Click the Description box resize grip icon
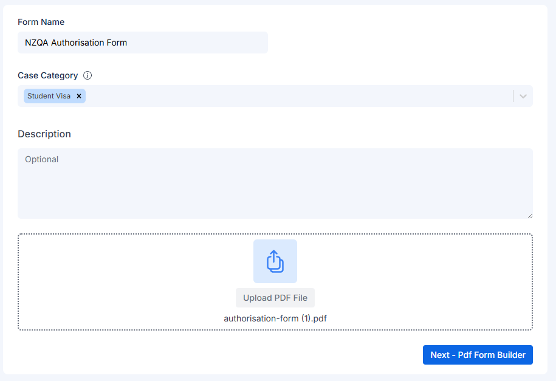Screen dimensions: 556x381 [x=529, y=215]
